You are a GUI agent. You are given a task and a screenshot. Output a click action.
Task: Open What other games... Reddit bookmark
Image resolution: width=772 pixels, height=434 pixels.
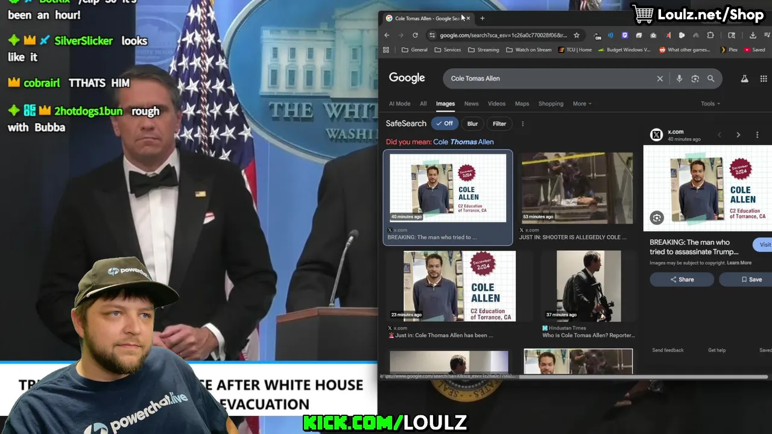click(685, 50)
